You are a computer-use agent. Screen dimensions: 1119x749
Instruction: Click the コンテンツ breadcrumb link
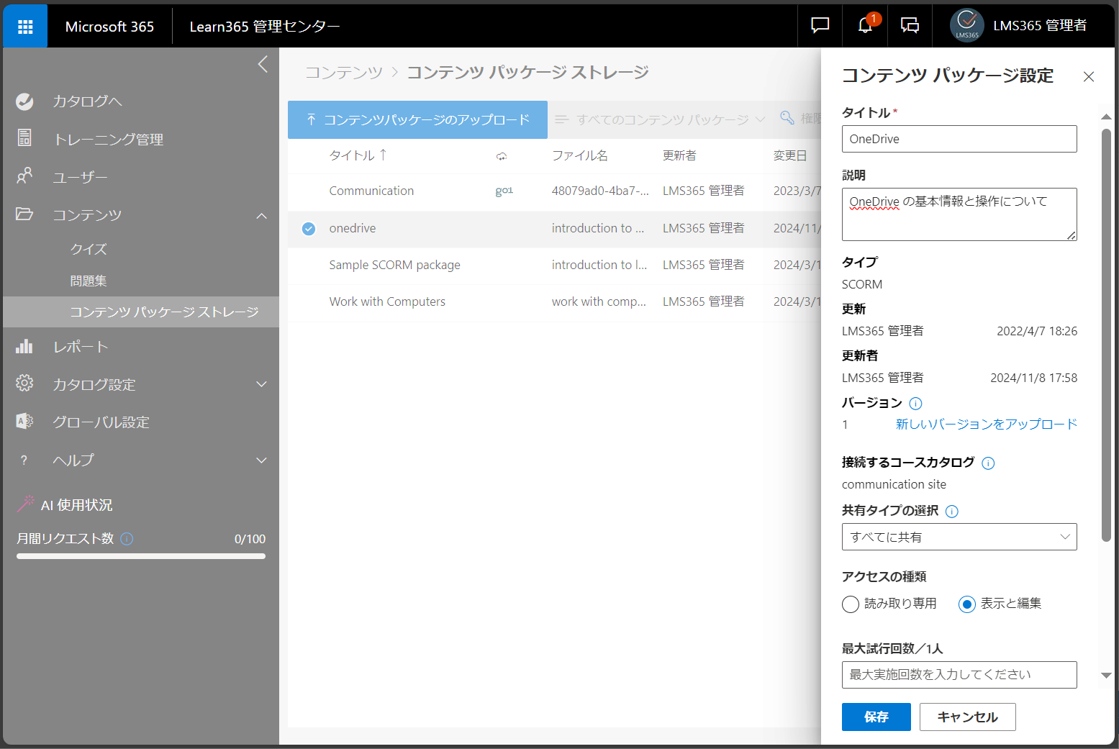pyautogui.click(x=344, y=72)
